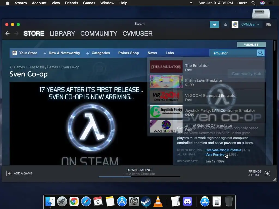This screenshot has width=279, height=209.
Task: Select VirZOOM Gamepad Emulator result
Action: [x=206, y=97]
